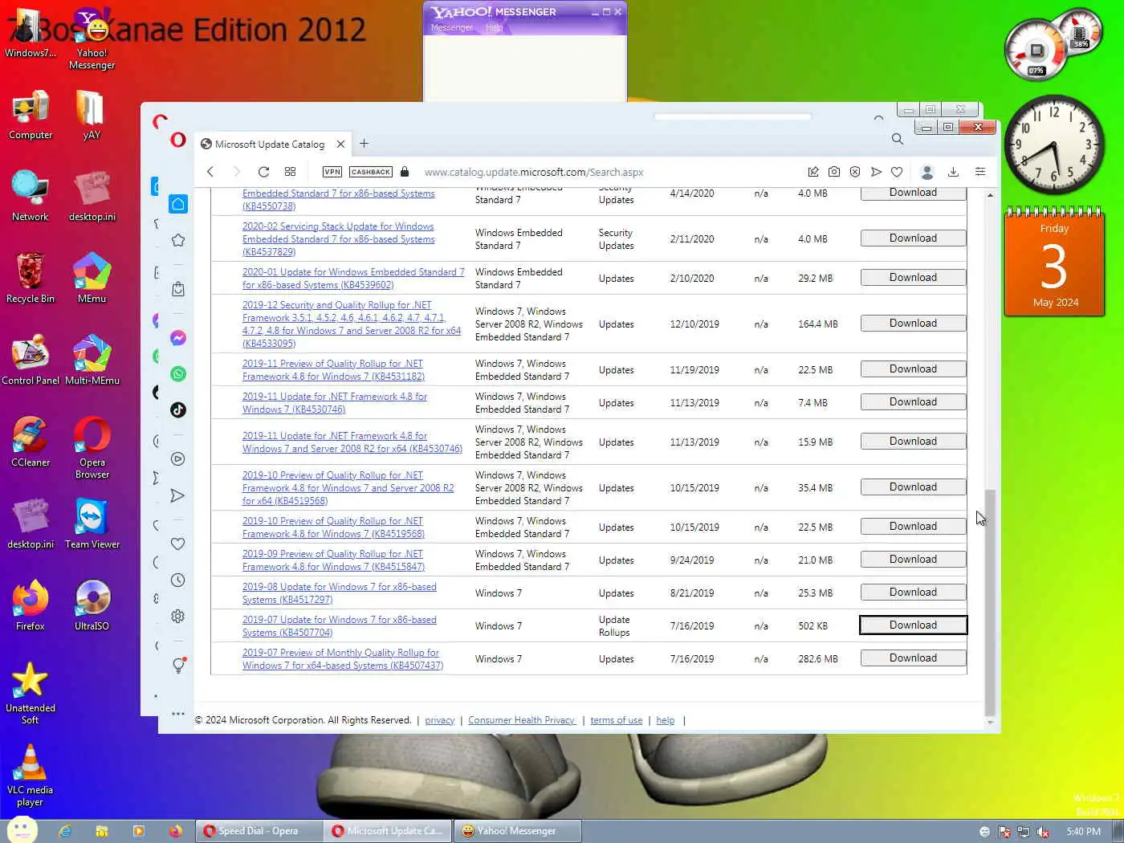Open Pinboards heart in Opera sidebar
This screenshot has height=843, width=1124.
178,544
